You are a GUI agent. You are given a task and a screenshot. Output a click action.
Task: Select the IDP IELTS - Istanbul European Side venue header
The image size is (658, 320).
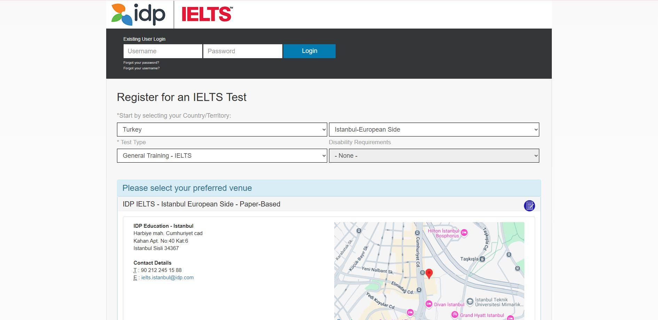tap(329, 204)
